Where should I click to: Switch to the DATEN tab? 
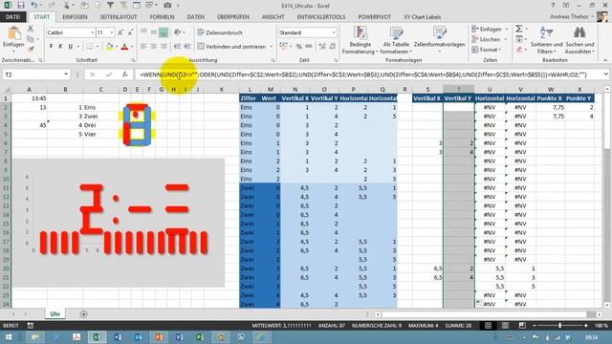tap(195, 17)
